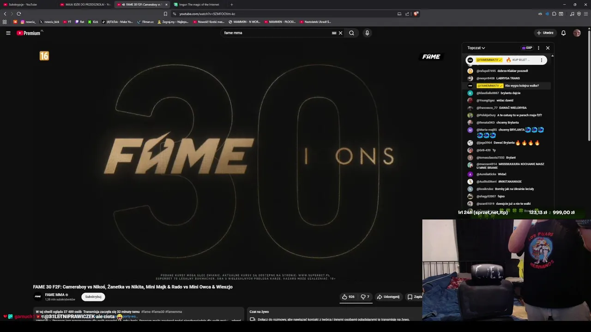Image resolution: width=591 pixels, height=332 pixels.
Task: Reload the browser page
Action: tap(19, 14)
